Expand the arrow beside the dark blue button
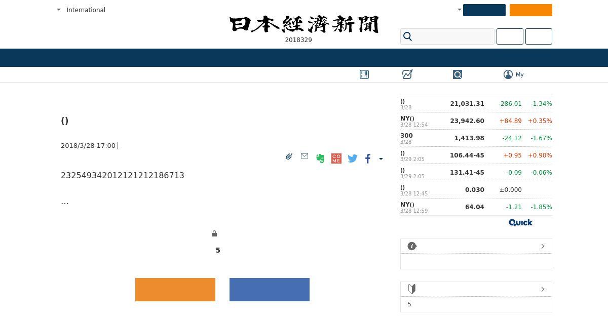Screen dimensions: 608x319 [x=459, y=10]
